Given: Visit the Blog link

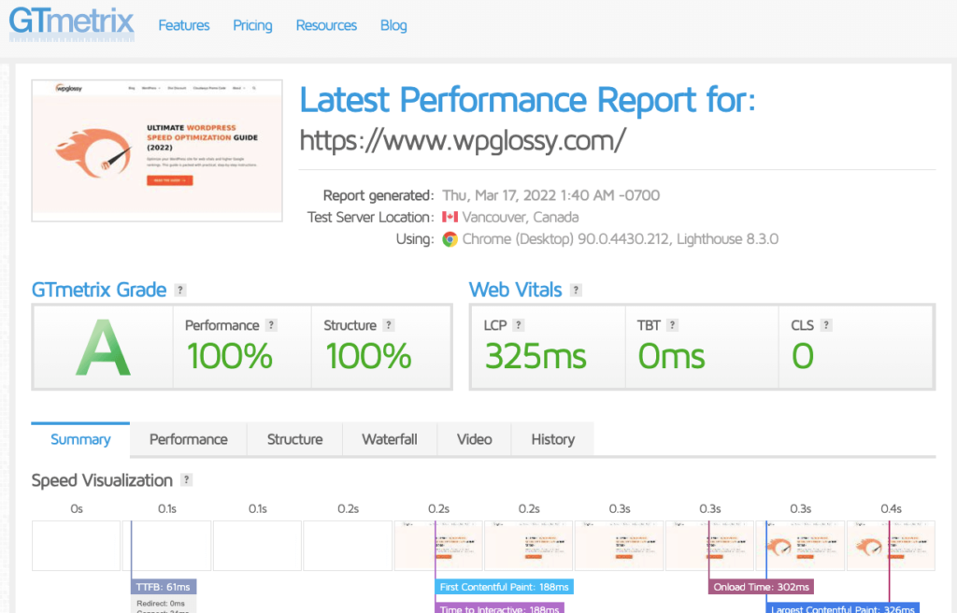Looking at the screenshot, I should click(393, 25).
